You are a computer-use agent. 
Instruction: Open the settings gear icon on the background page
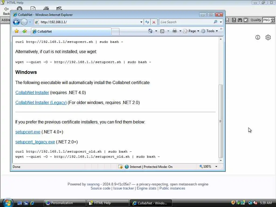(268, 37)
